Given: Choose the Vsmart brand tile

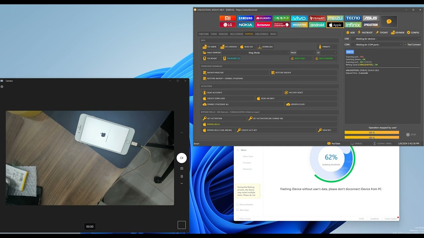Looking at the screenshot, I should 317,18.
